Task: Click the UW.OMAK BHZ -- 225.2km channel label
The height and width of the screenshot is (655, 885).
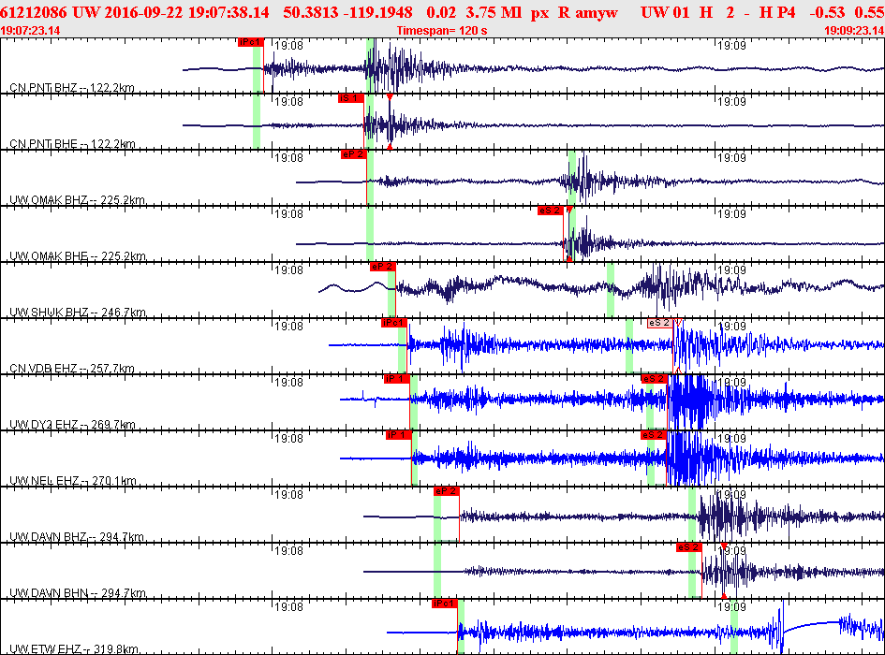Action: pos(78,200)
